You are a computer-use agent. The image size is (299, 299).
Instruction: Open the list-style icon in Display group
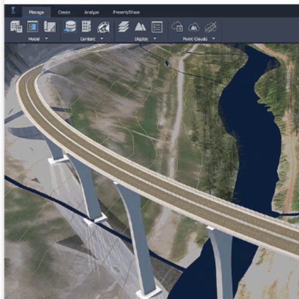pyautogui.click(x=157, y=27)
